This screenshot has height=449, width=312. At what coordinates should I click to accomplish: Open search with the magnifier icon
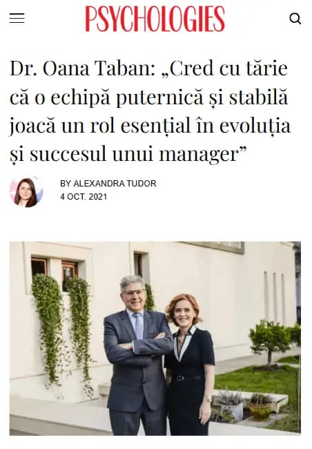295,19
